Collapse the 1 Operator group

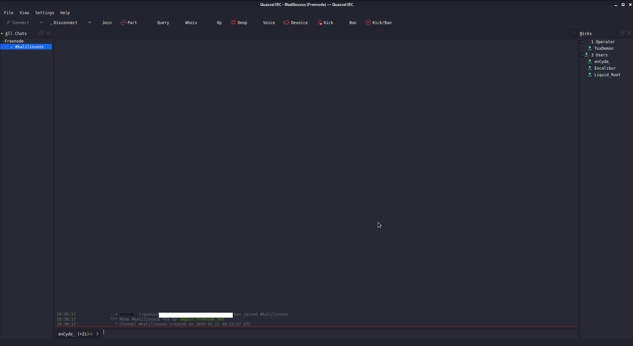[582, 42]
